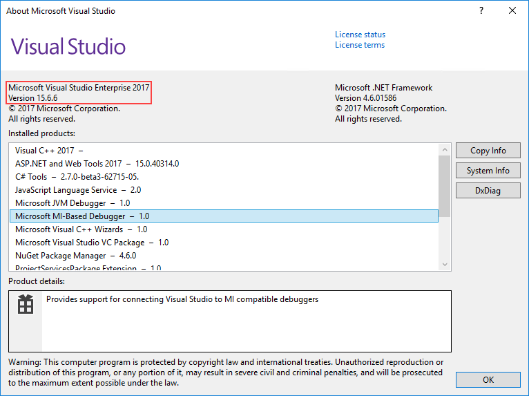Close the About Microsoft Visual Studio dialog
Viewport: 529px width, 396px height.
512,11
